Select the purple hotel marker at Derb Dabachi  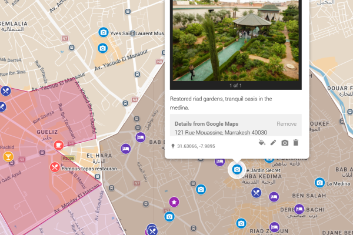coord(299,209)
